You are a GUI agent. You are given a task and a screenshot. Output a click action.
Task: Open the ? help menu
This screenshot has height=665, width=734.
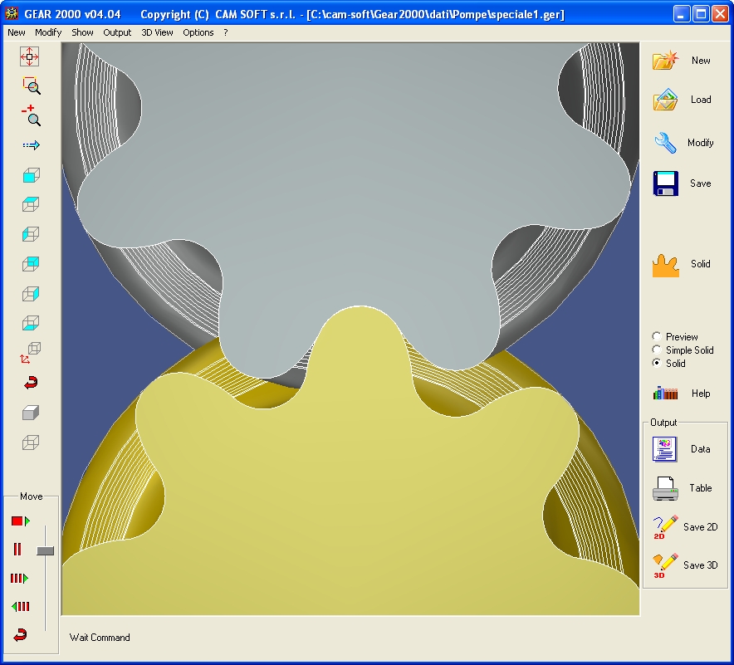(x=226, y=32)
